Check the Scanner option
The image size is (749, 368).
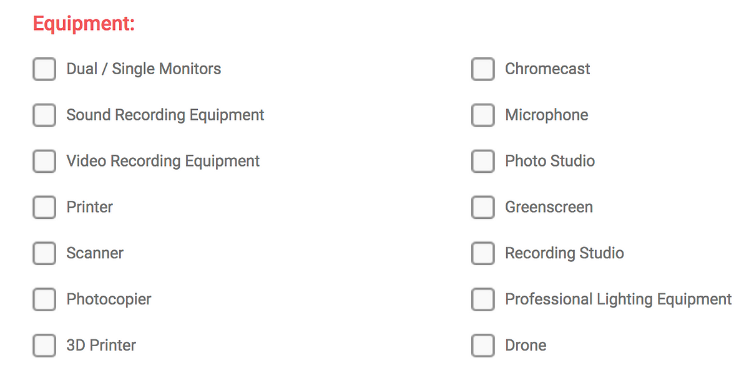[44, 253]
